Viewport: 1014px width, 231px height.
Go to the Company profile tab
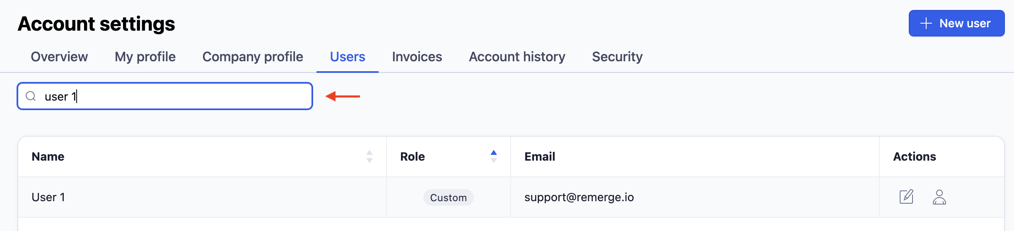[253, 57]
